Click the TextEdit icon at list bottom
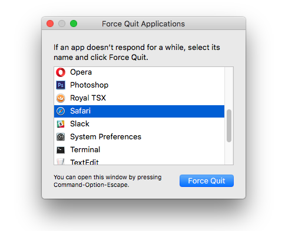 (61, 162)
